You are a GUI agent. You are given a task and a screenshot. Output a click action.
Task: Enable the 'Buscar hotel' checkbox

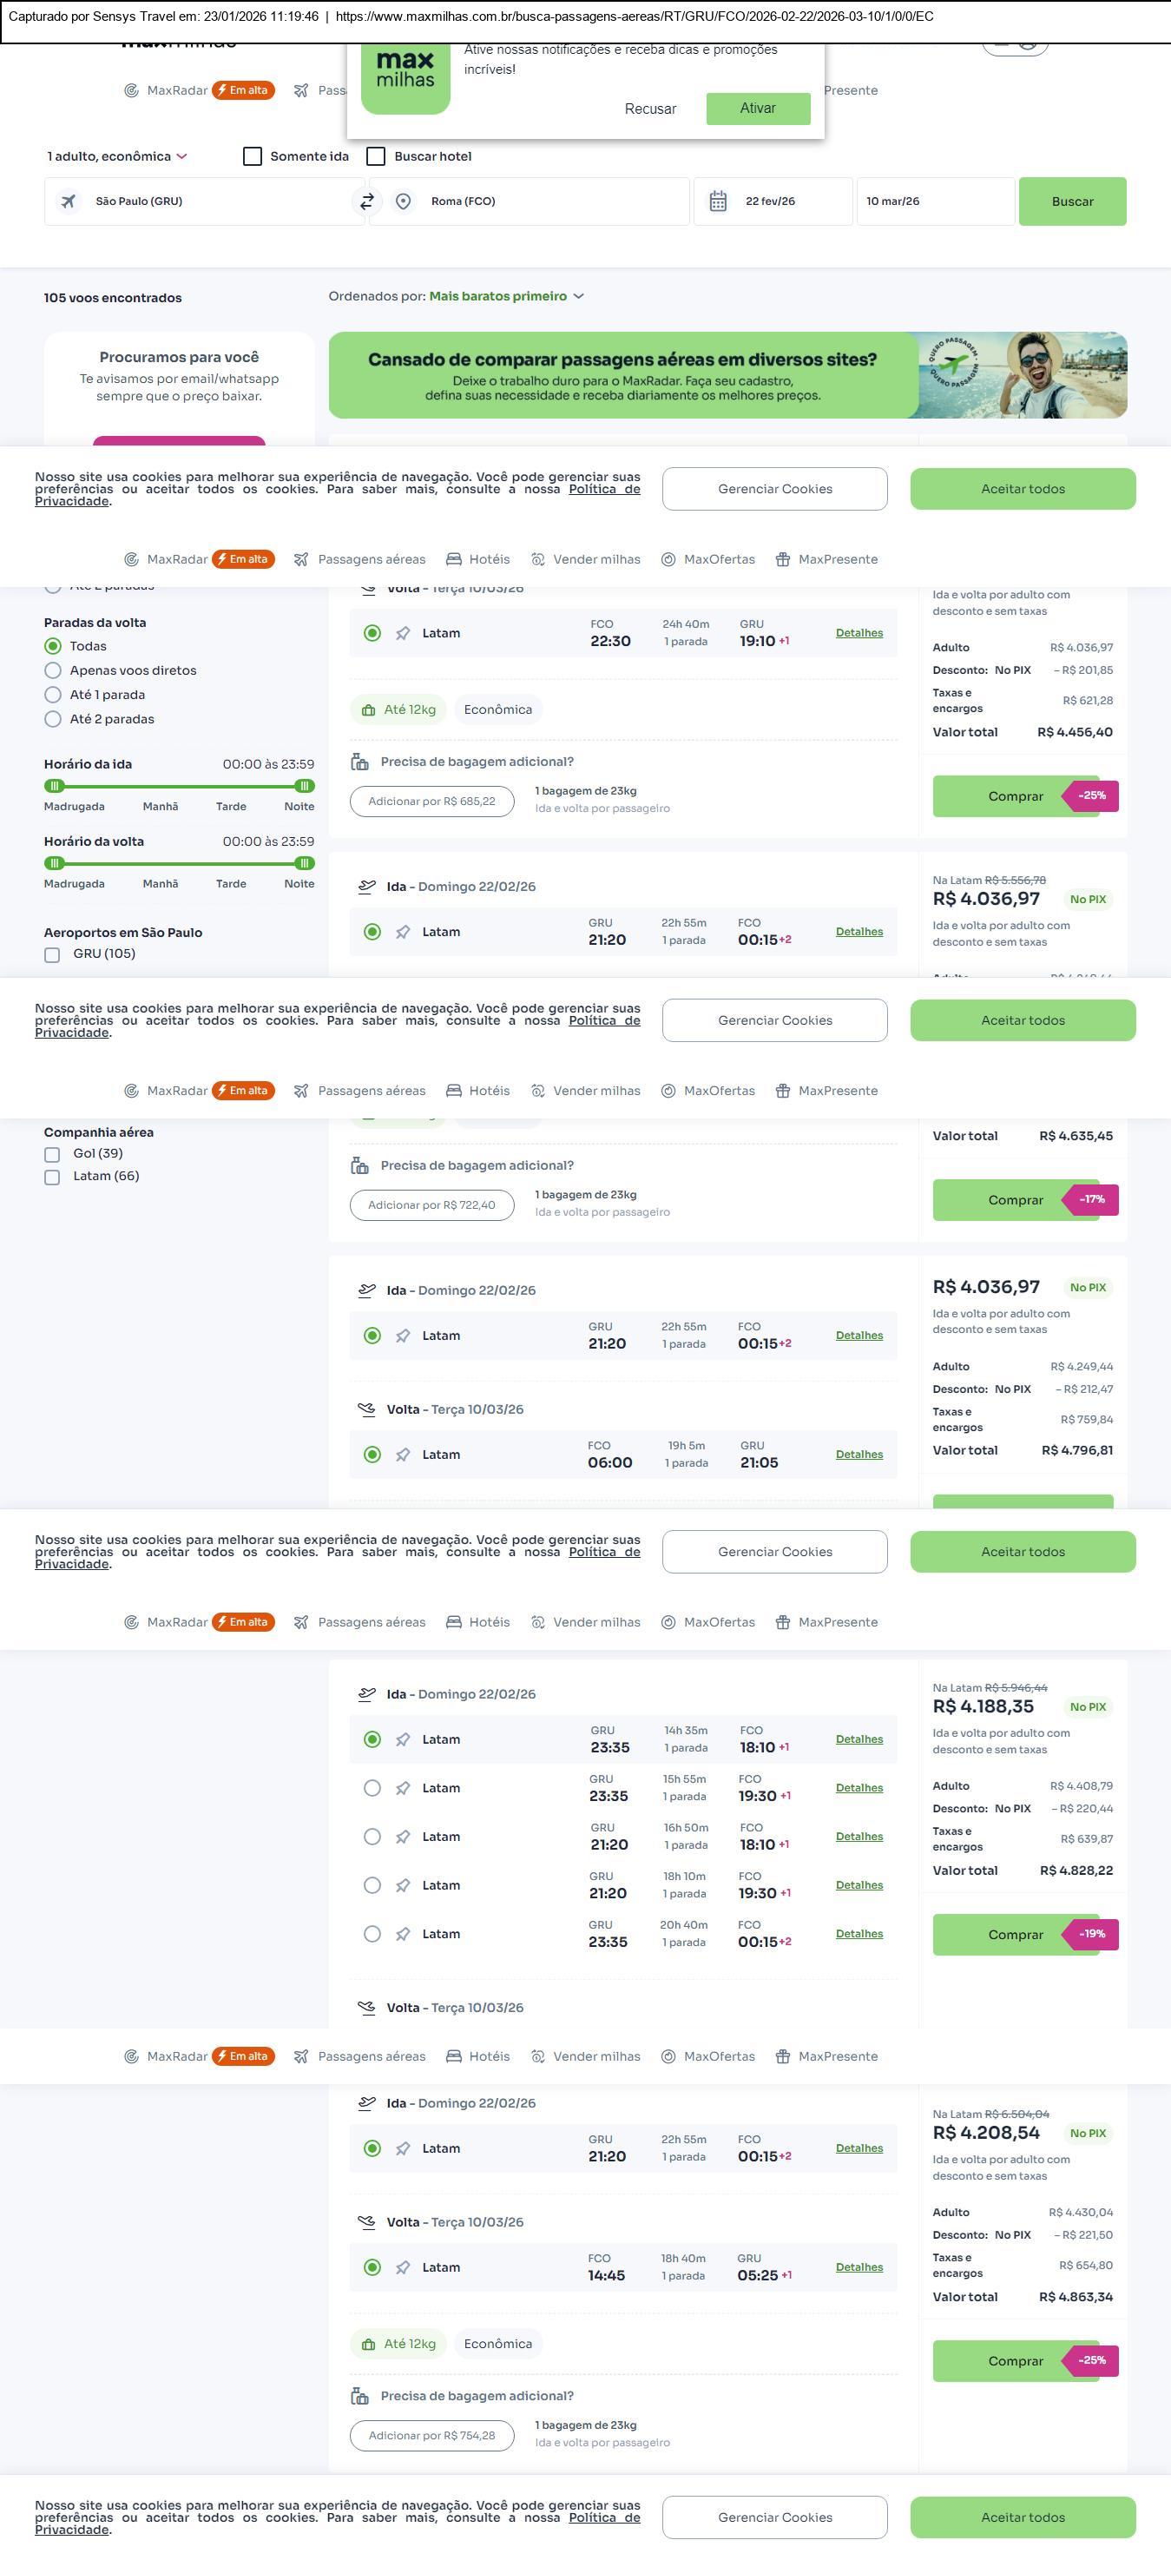(376, 157)
